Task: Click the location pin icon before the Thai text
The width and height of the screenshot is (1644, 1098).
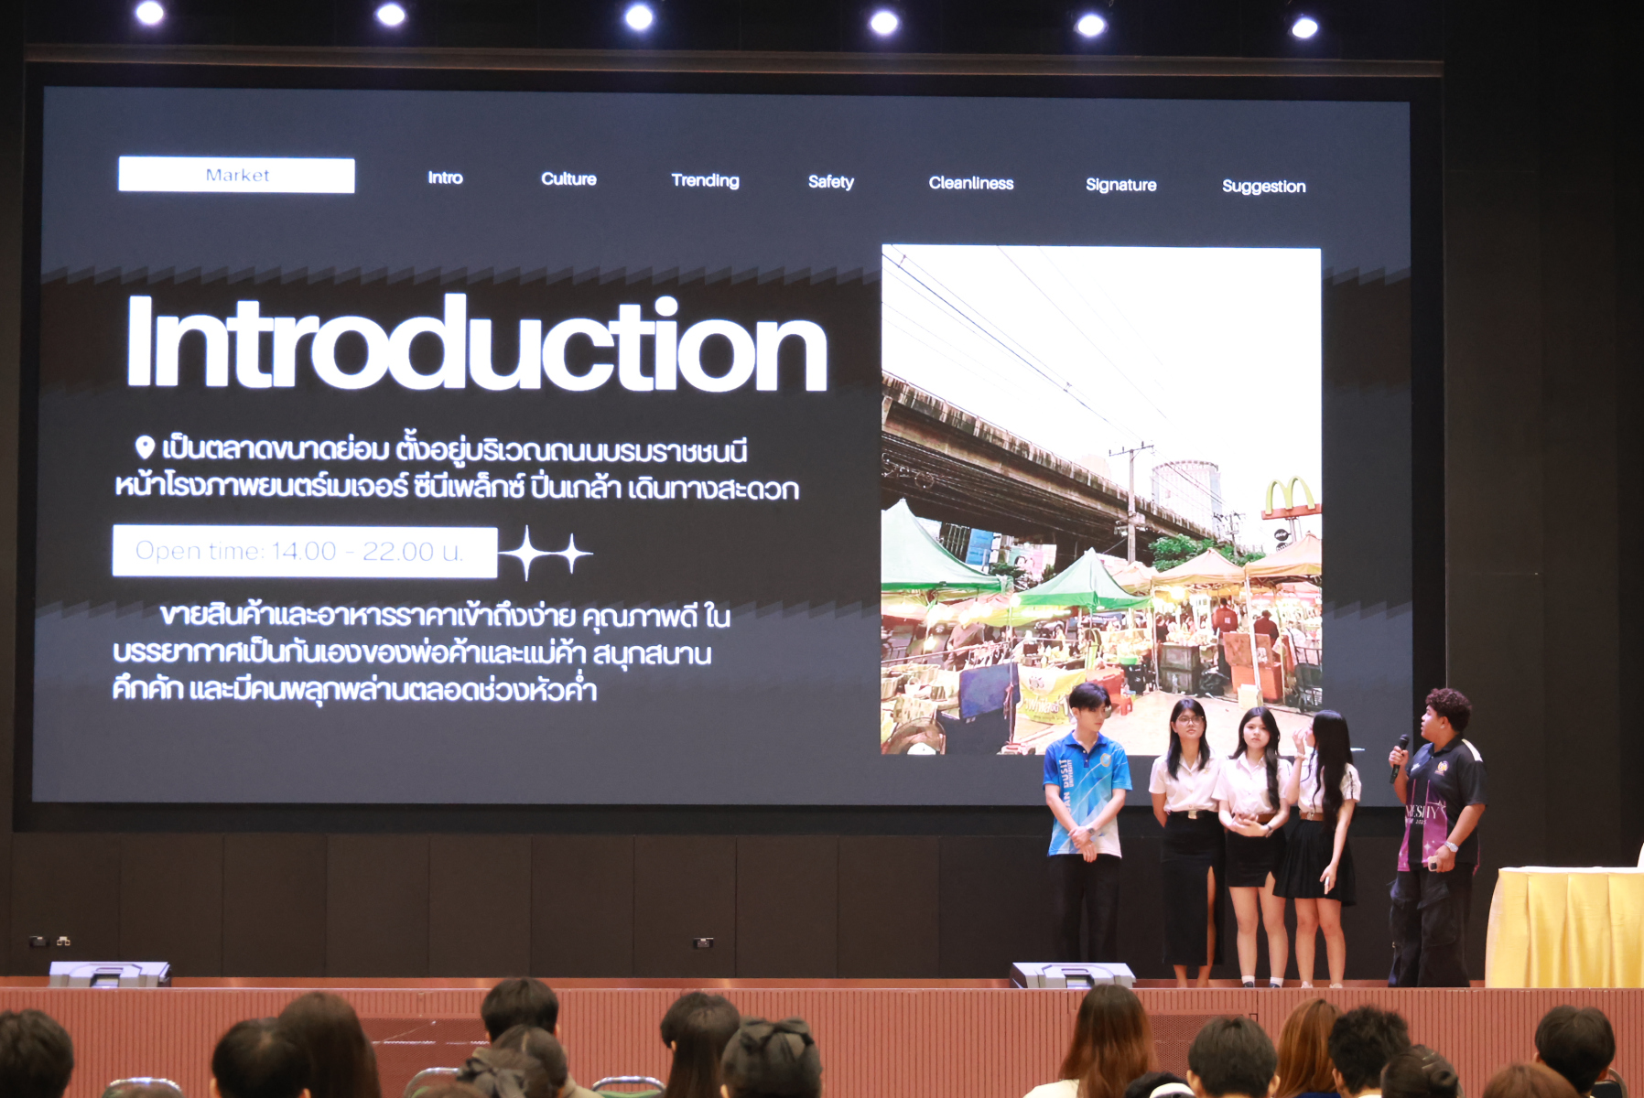Action: click(x=144, y=447)
